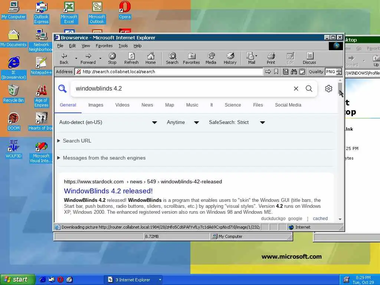Open the language auto-detect dropdown
Screen dimensions: 380x285
[108, 122]
